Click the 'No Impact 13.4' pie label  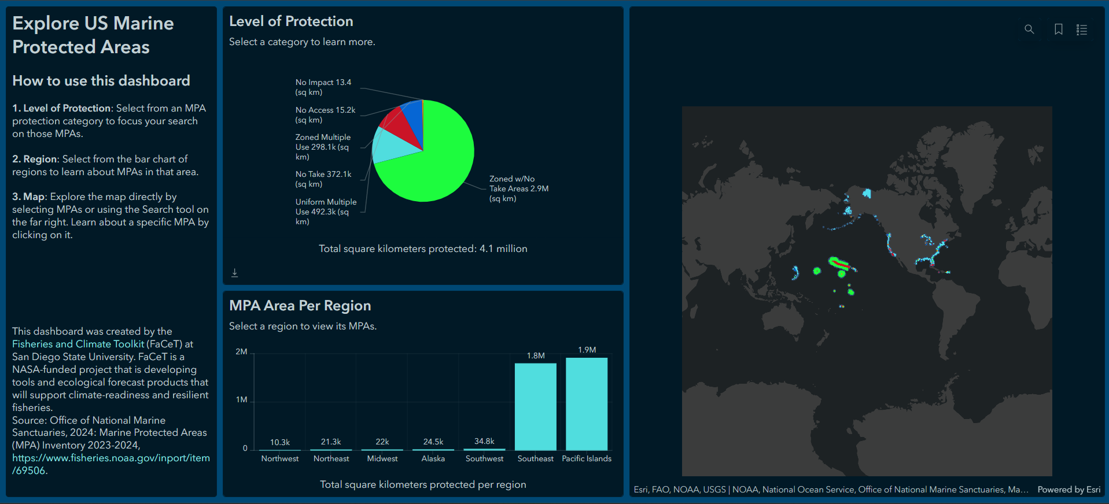click(x=323, y=87)
